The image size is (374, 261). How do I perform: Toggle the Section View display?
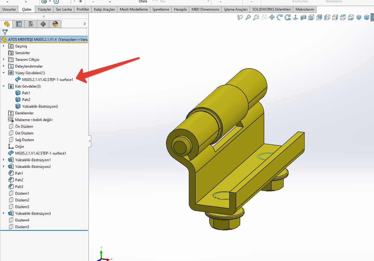(303, 17)
